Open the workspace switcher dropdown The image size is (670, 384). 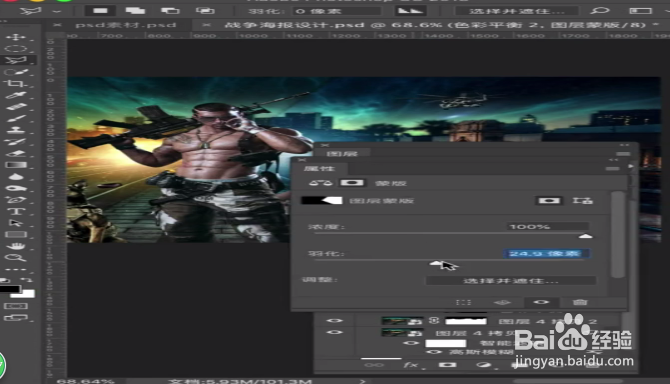pyautogui.click(x=640, y=11)
